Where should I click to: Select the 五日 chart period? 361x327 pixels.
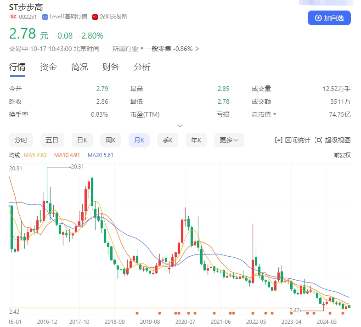point(52,140)
